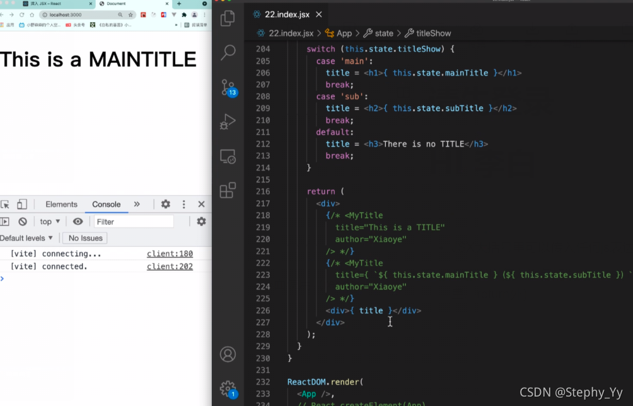Open the DevTools three-dot menu
Screen dimensions: 633x406
(x=183, y=205)
